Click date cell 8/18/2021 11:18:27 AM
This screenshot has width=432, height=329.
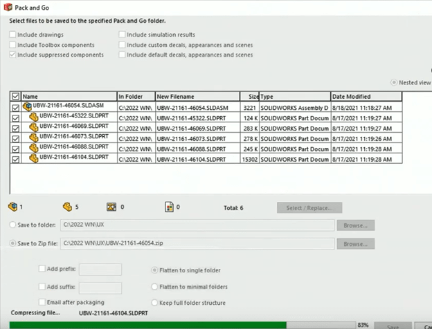pos(366,108)
